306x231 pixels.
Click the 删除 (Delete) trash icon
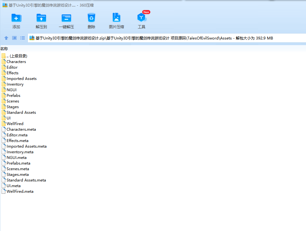(x=91, y=18)
